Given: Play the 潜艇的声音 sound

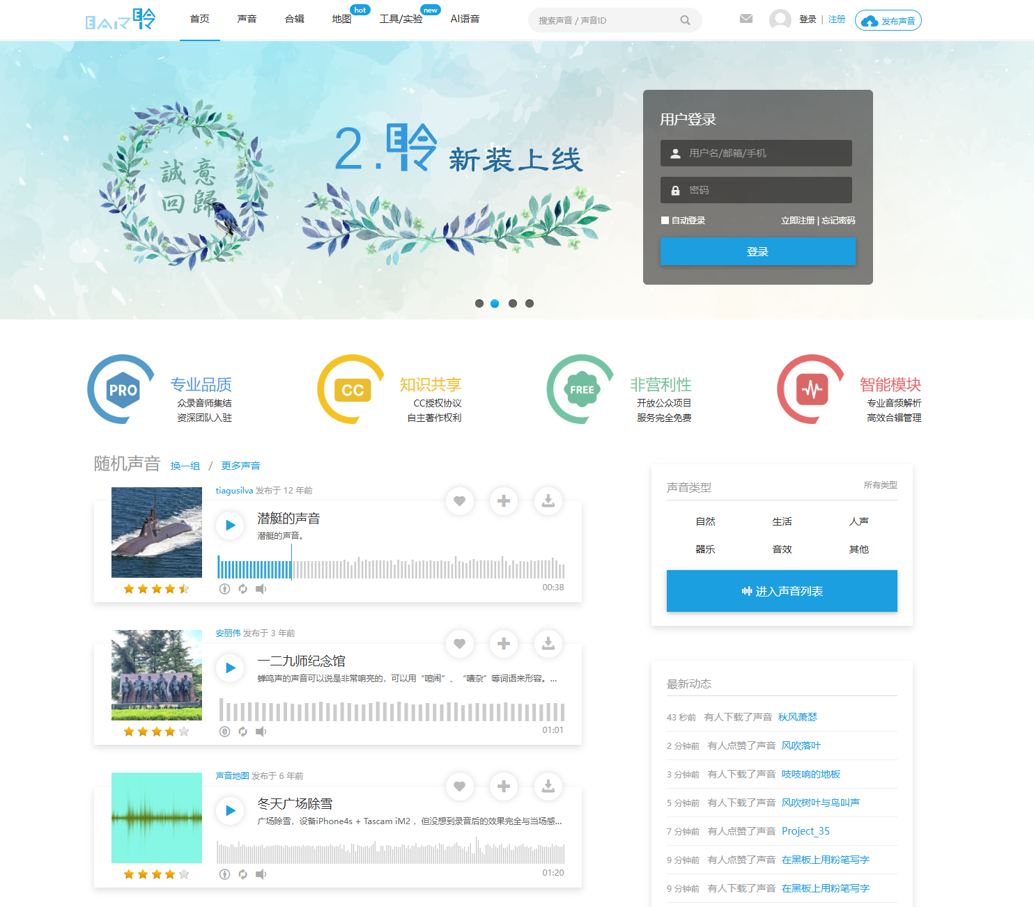Looking at the screenshot, I should (230, 526).
